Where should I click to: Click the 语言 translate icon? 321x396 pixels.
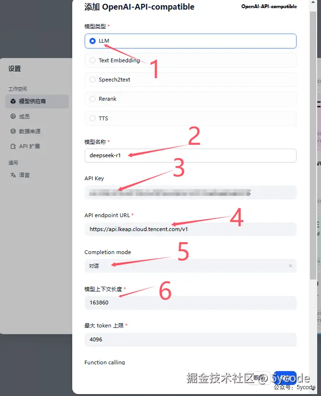[13, 175]
